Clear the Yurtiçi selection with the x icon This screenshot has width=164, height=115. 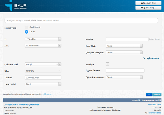[57, 65]
